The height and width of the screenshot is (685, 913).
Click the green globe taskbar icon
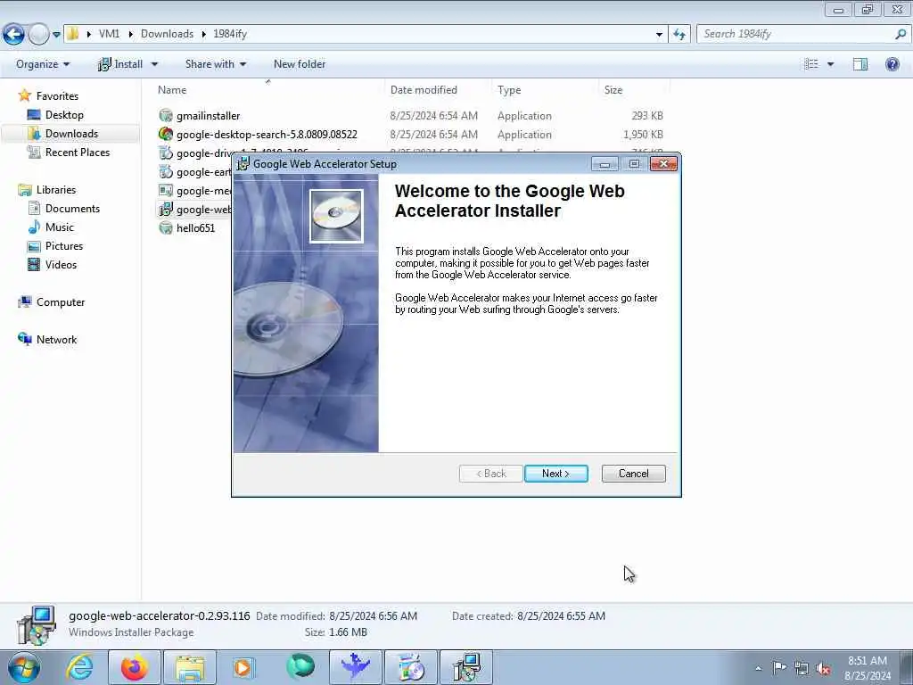[x=300, y=667]
